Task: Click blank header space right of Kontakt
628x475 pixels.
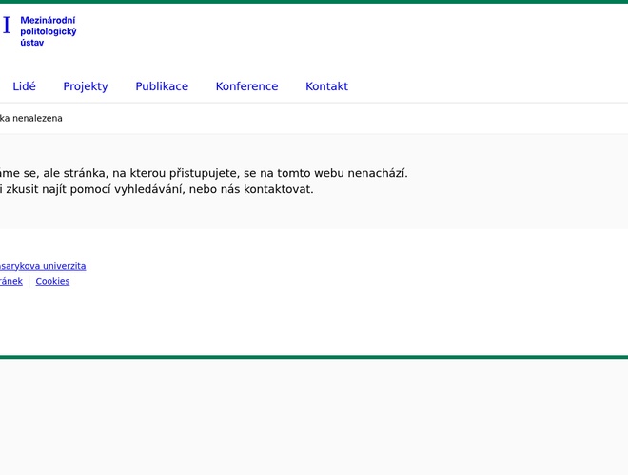Action: coord(485,86)
